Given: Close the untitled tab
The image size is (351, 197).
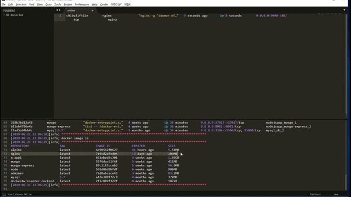Looking at the screenshot, I should [93, 10].
